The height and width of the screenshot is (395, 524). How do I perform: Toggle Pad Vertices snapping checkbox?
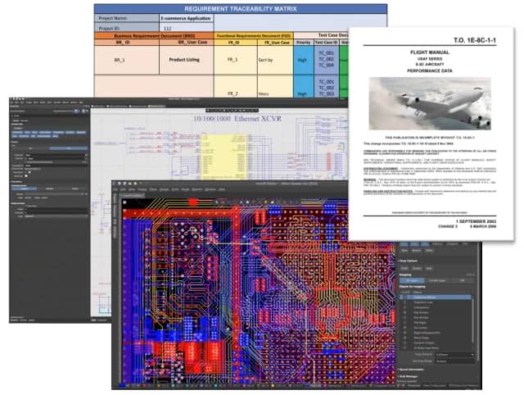tap(405, 318)
